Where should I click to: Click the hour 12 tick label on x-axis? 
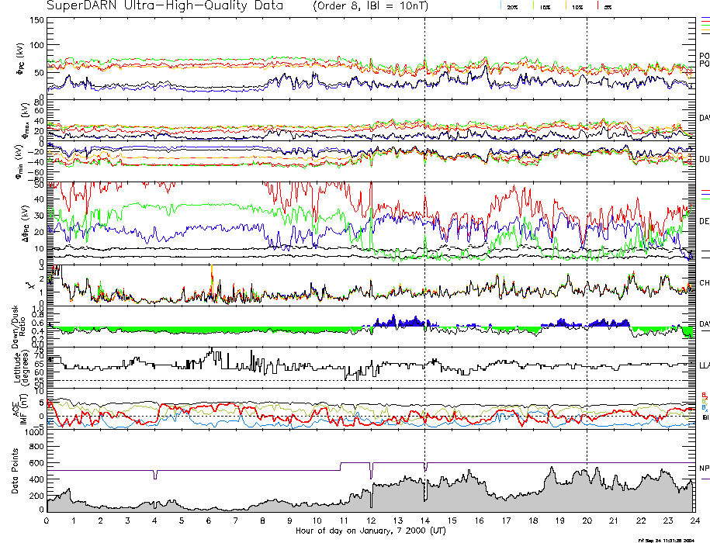(x=370, y=521)
